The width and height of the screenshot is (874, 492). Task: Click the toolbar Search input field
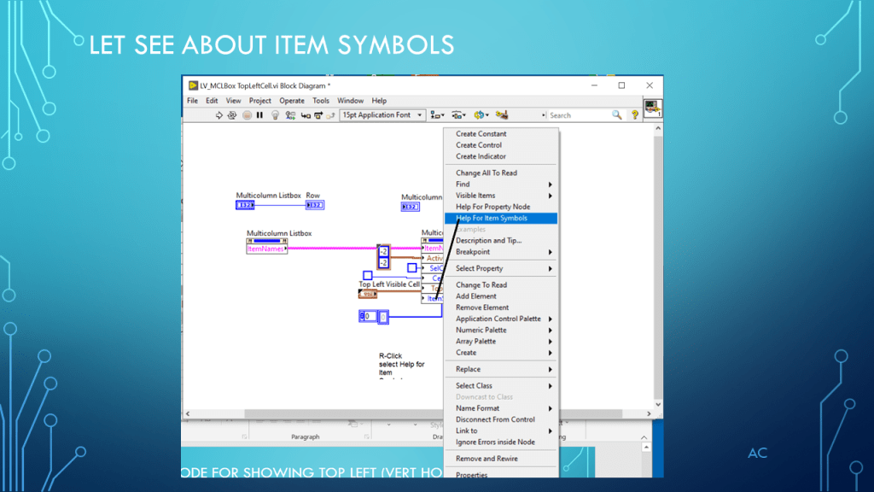(576, 115)
